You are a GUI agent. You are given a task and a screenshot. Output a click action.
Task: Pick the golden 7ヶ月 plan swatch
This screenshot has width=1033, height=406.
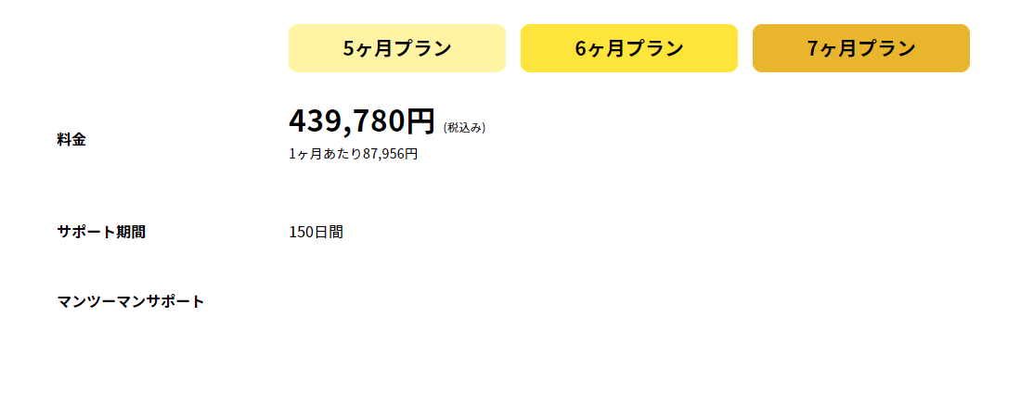click(x=860, y=48)
